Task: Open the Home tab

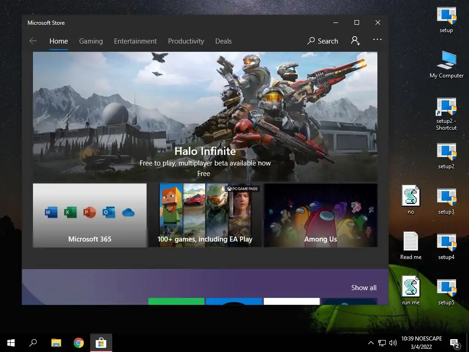Action: (x=59, y=41)
